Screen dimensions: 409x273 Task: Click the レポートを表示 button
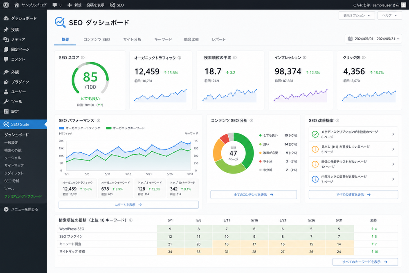(x=128, y=205)
